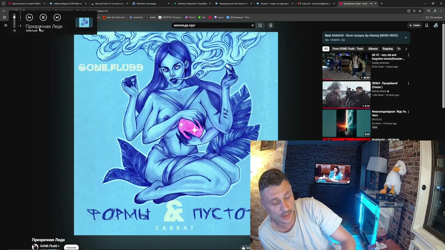445x250 pixels.
Task: Open #музыкадлядуши Жду Ль Чего title
Action: click(x=389, y=114)
